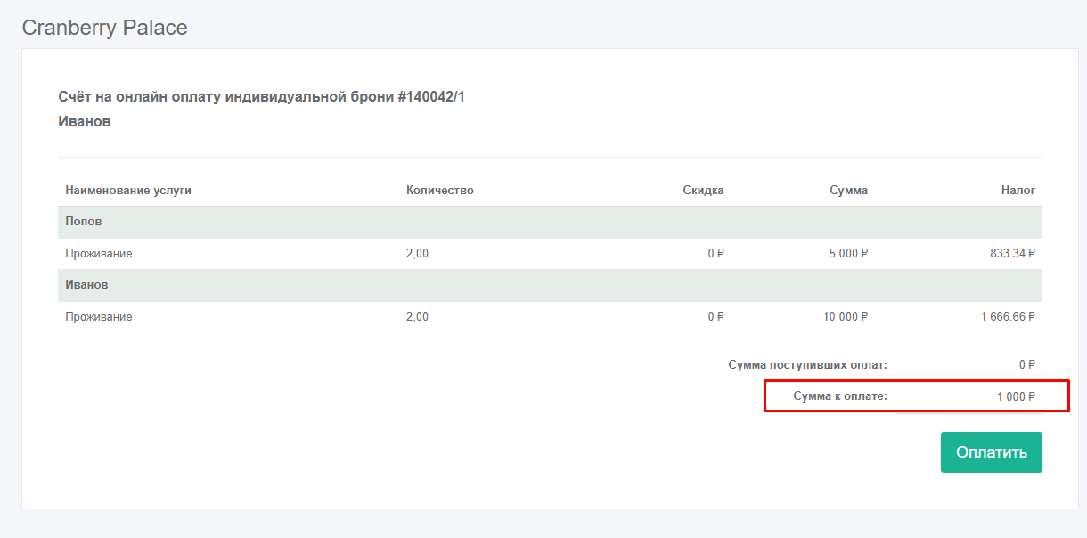Viewport: 1087px width, 538px height.
Task: Click the 10 000 ₽ sum cell
Action: pyautogui.click(x=845, y=316)
